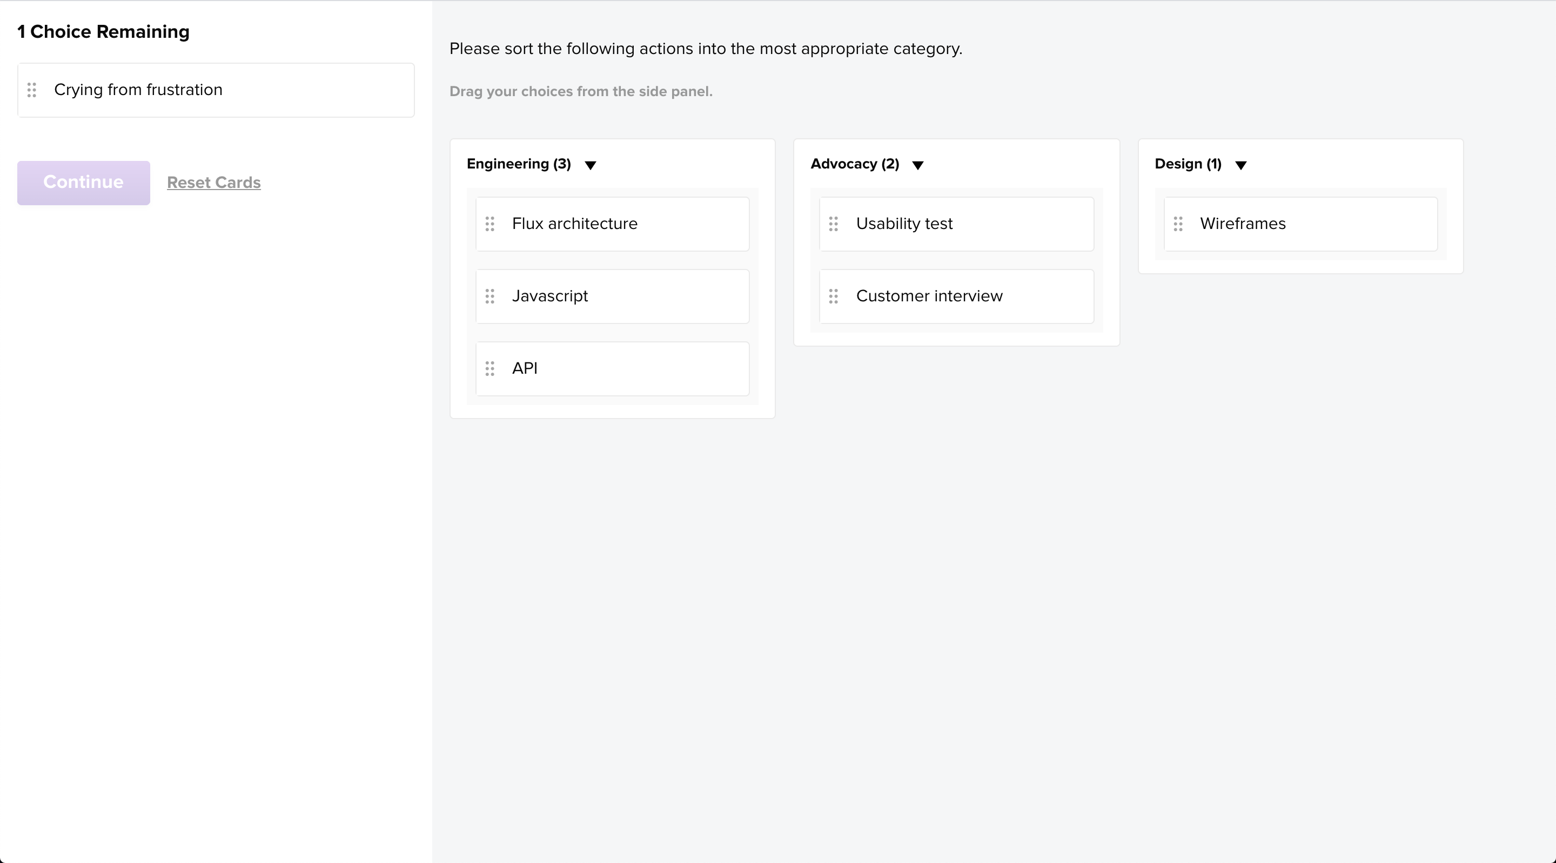This screenshot has height=863, width=1556.
Task: Collapse the Design (1) category arrow
Action: click(x=1240, y=165)
